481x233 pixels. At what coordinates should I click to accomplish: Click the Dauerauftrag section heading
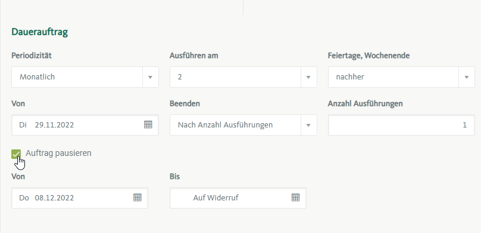39,32
